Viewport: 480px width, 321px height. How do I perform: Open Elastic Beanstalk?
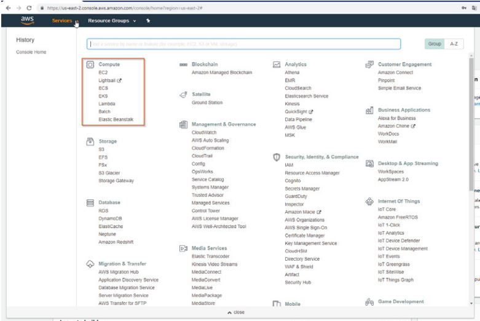click(116, 119)
